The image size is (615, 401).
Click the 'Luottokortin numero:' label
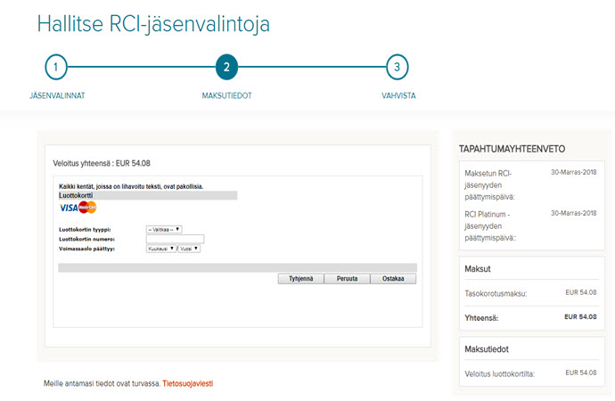tap(86, 239)
